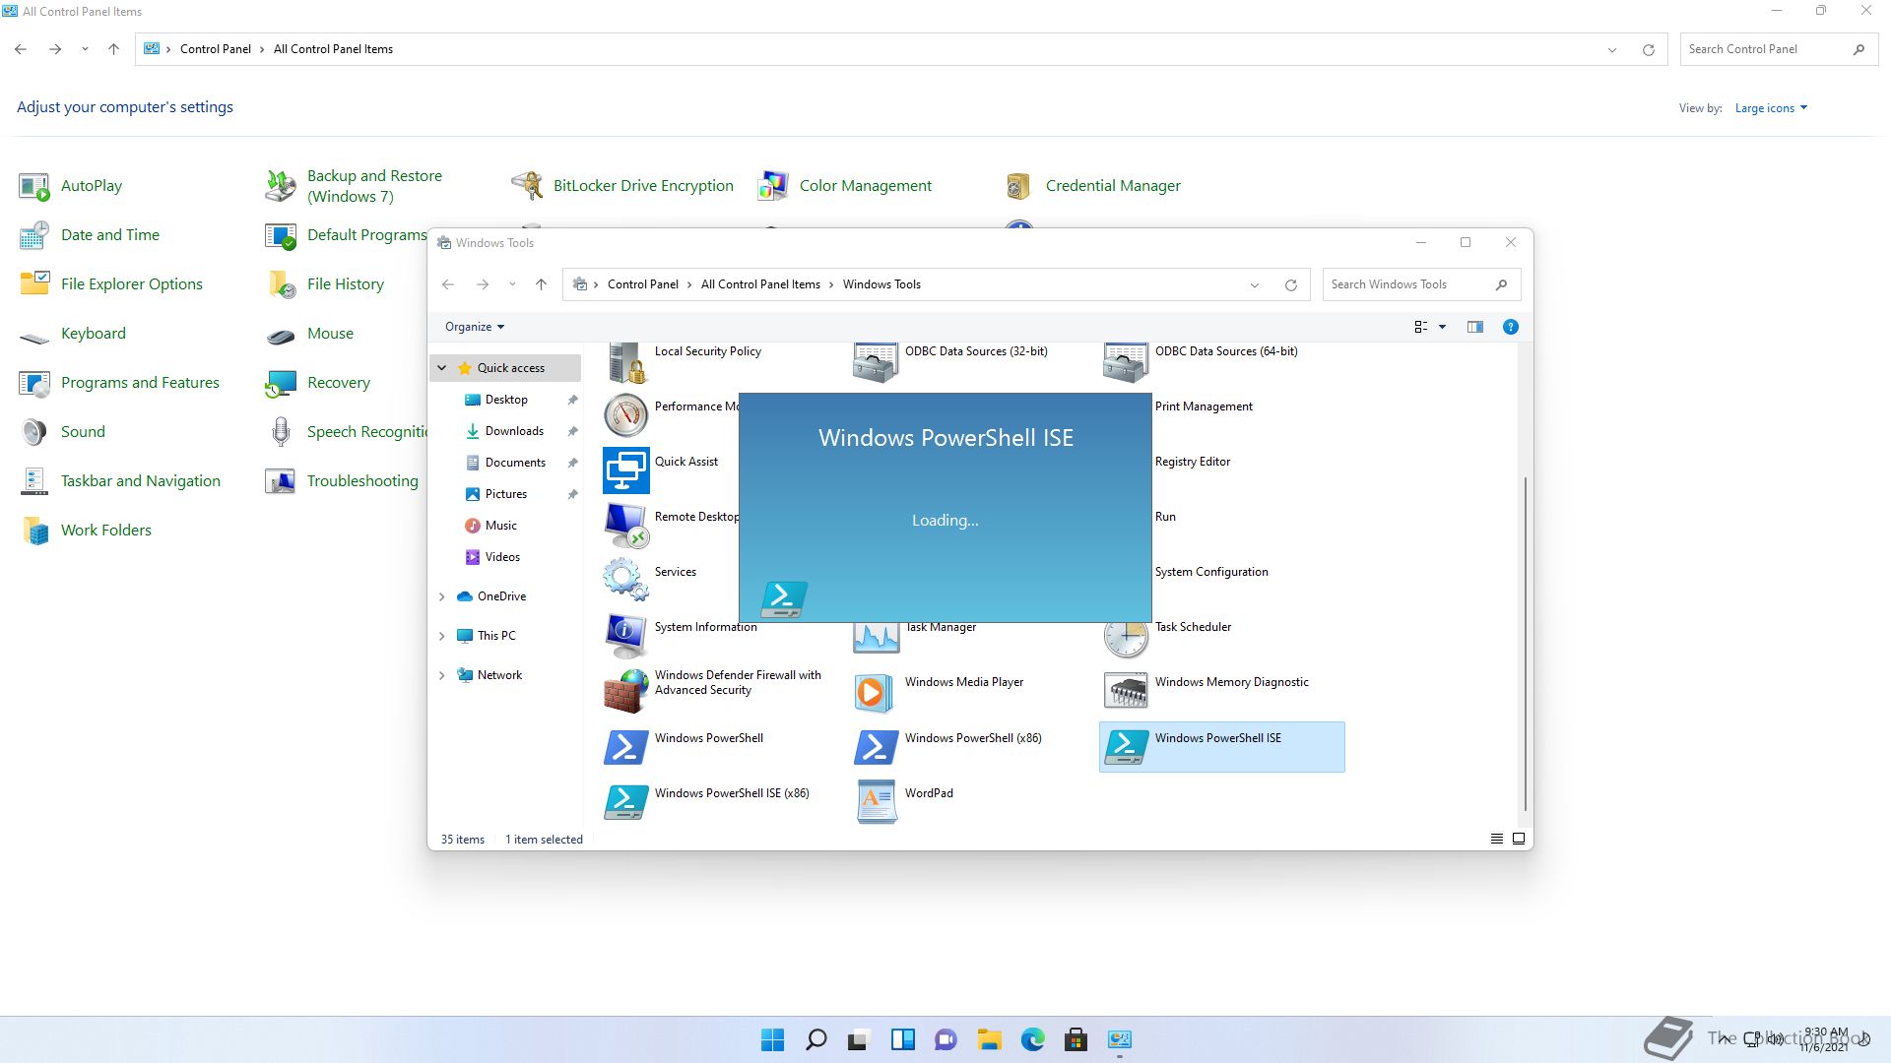Open View by Large icons dropdown
Viewport: 1891px width, 1063px height.
1771,108
